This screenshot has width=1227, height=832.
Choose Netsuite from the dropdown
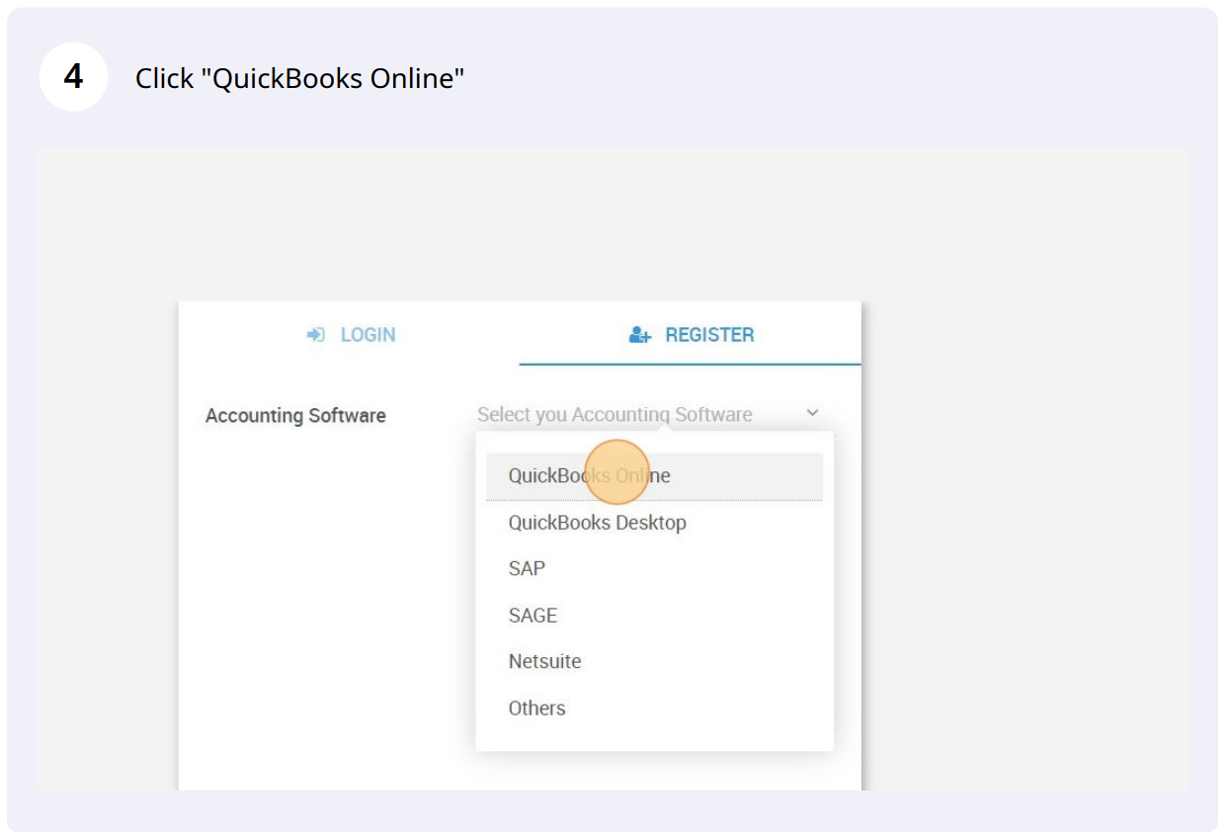tap(544, 662)
